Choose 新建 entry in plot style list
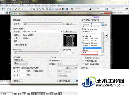This screenshot has width=129, height=95. point(89,53)
